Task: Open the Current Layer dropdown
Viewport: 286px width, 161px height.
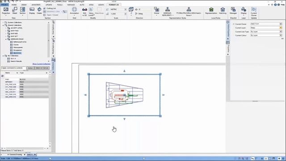Action: click(281, 28)
